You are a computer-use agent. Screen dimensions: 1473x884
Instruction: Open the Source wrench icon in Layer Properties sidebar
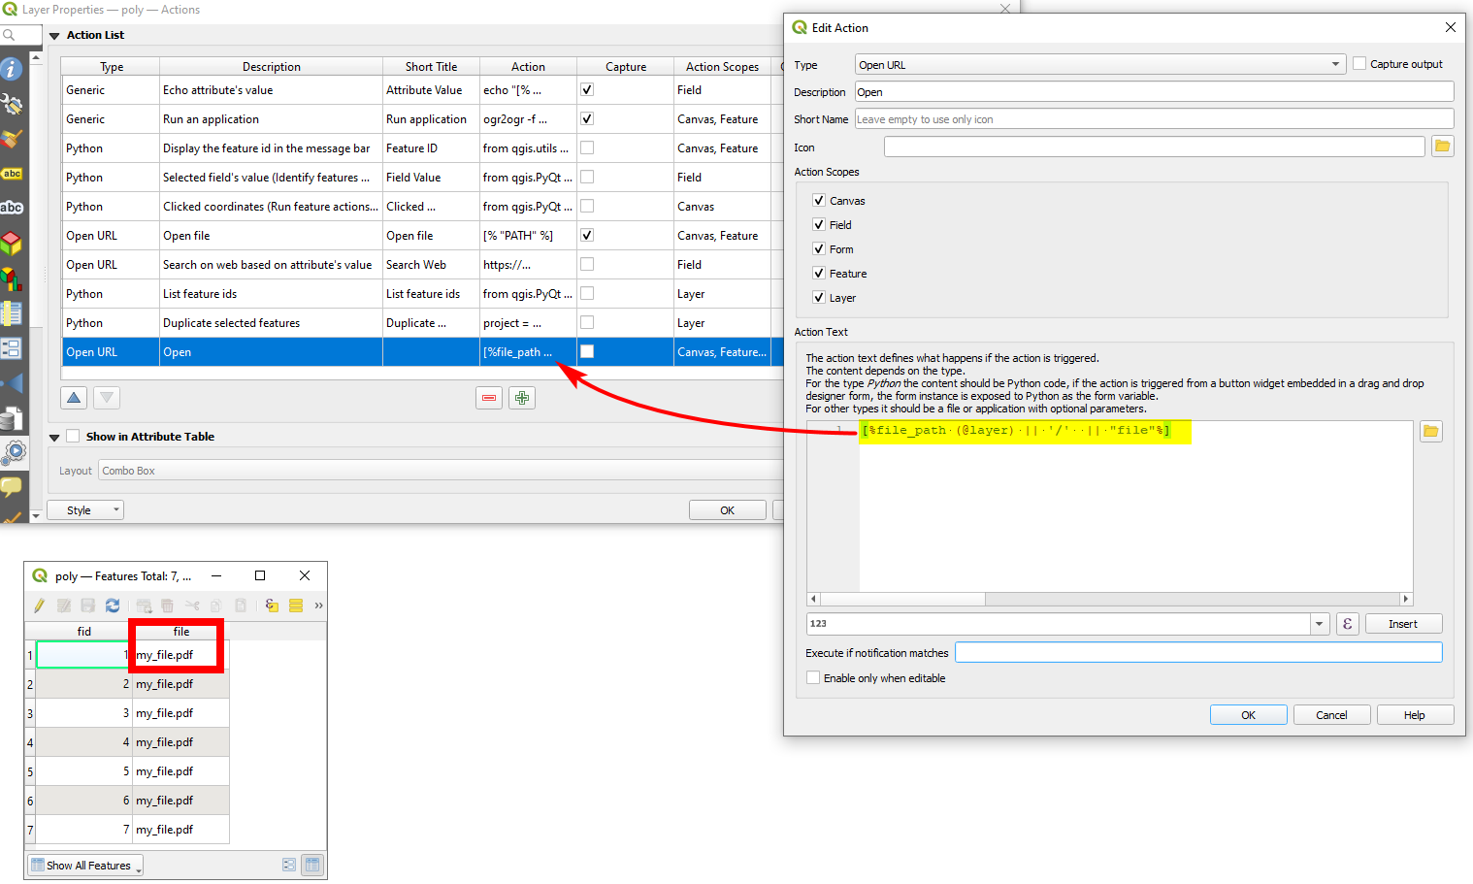pos(12,104)
